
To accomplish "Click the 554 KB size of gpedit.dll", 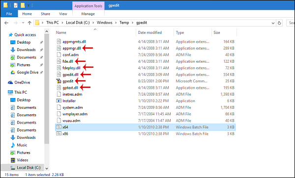I will 229,75.
